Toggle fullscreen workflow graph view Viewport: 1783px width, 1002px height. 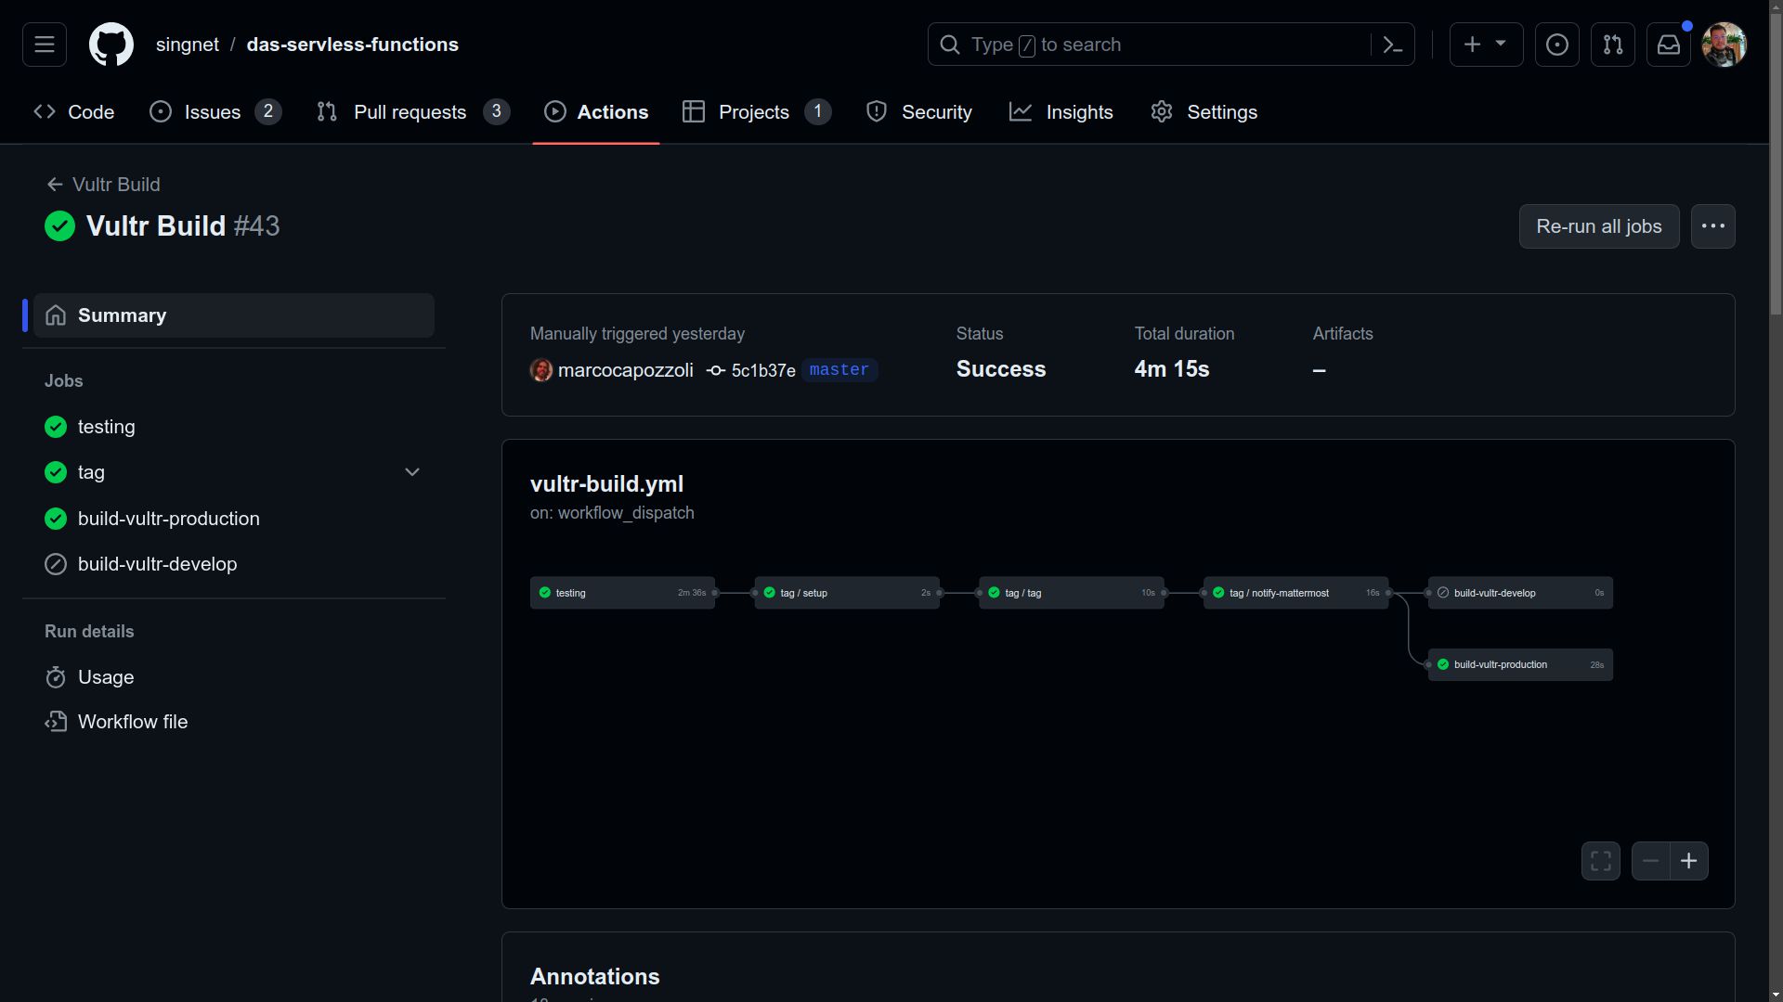tap(1601, 861)
